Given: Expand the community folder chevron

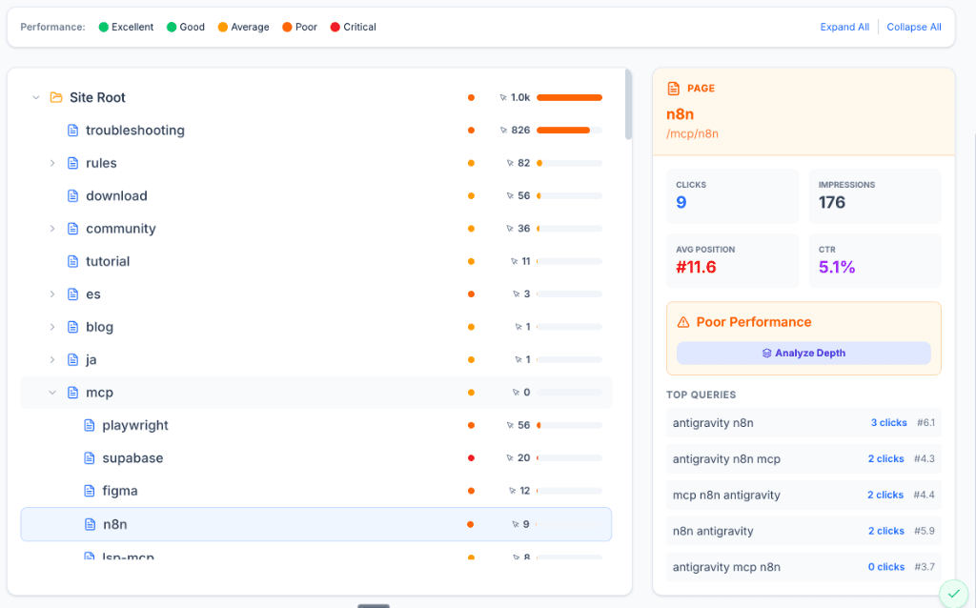Looking at the screenshot, I should tap(52, 229).
